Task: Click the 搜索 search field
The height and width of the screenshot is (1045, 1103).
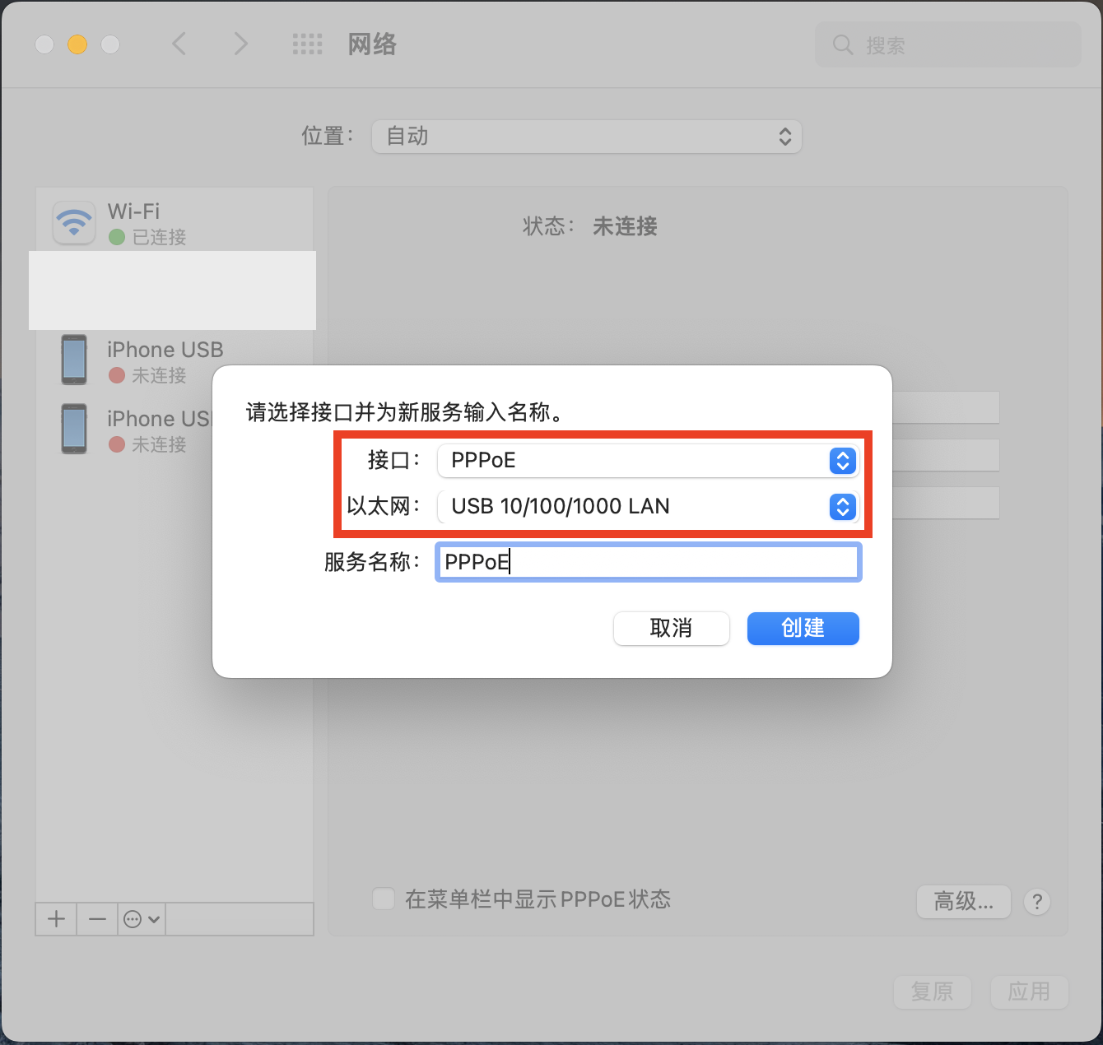Action: [x=947, y=45]
